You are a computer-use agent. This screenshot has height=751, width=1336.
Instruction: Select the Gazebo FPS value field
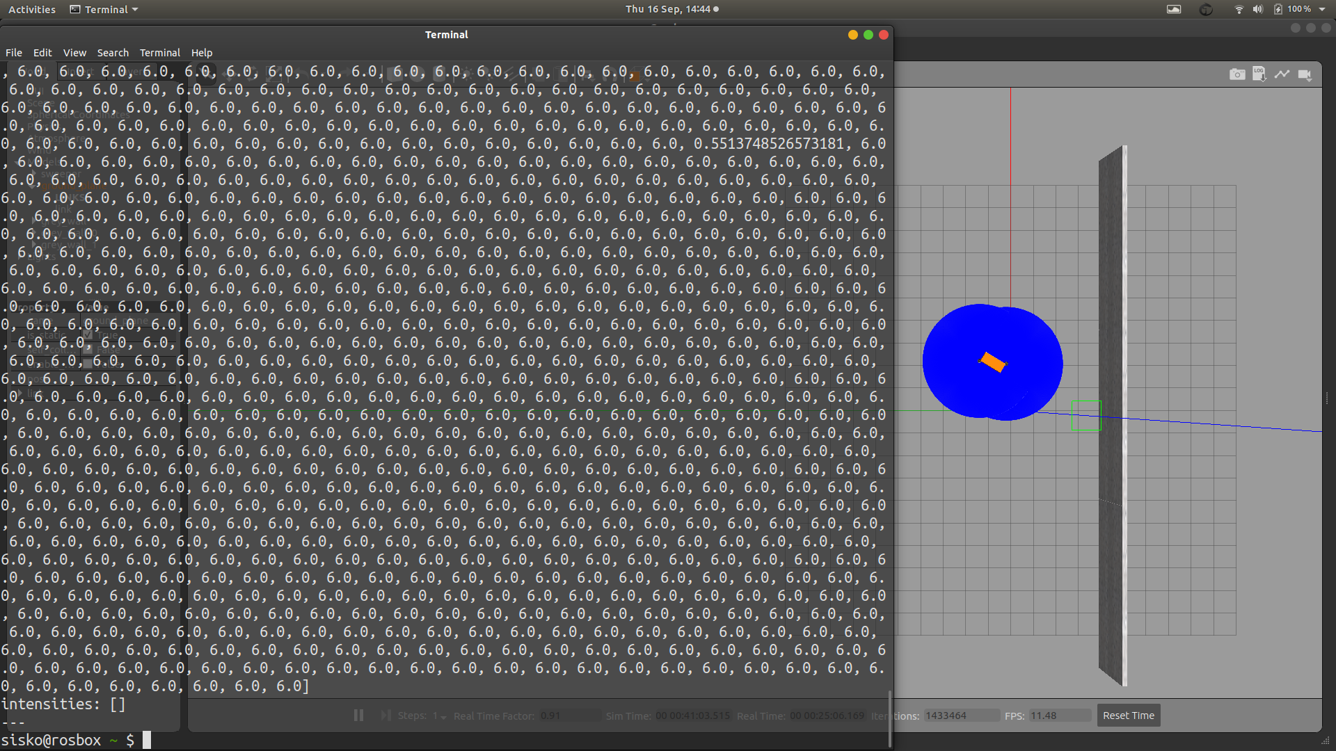click(x=1059, y=716)
